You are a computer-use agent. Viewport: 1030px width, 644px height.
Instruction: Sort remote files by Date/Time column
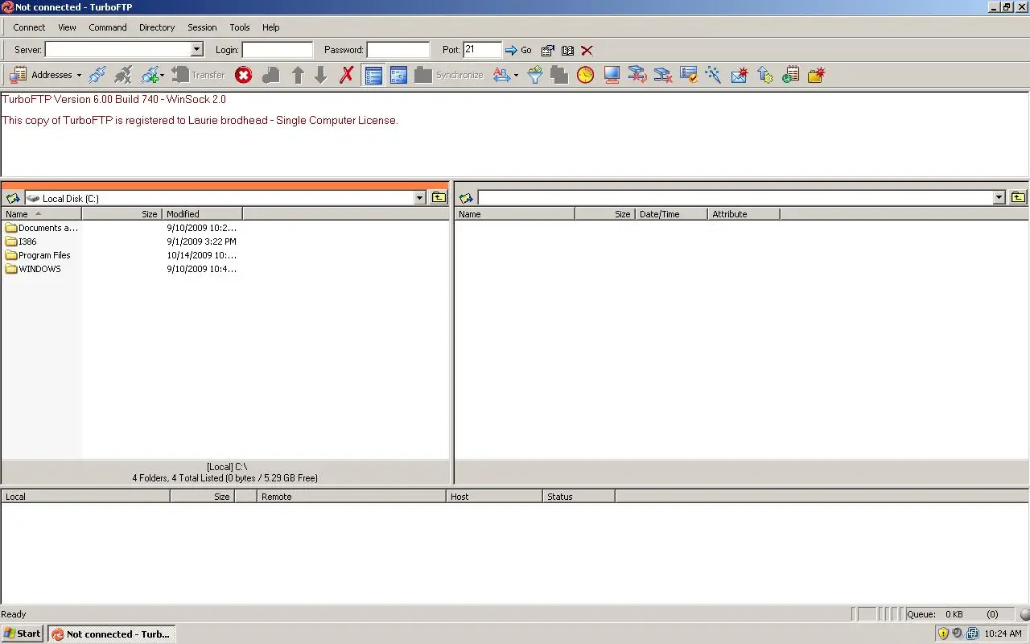coord(671,214)
